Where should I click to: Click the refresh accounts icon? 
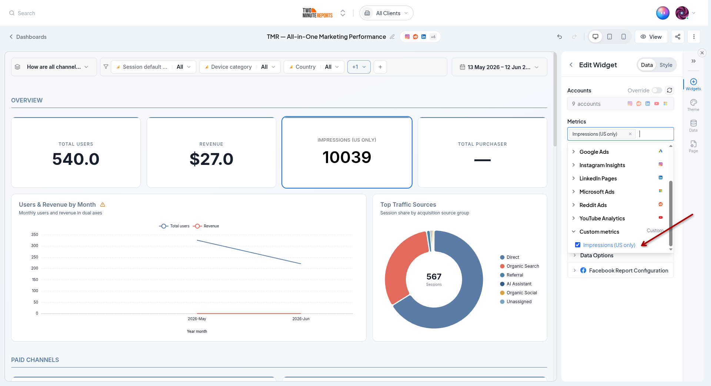pos(670,90)
